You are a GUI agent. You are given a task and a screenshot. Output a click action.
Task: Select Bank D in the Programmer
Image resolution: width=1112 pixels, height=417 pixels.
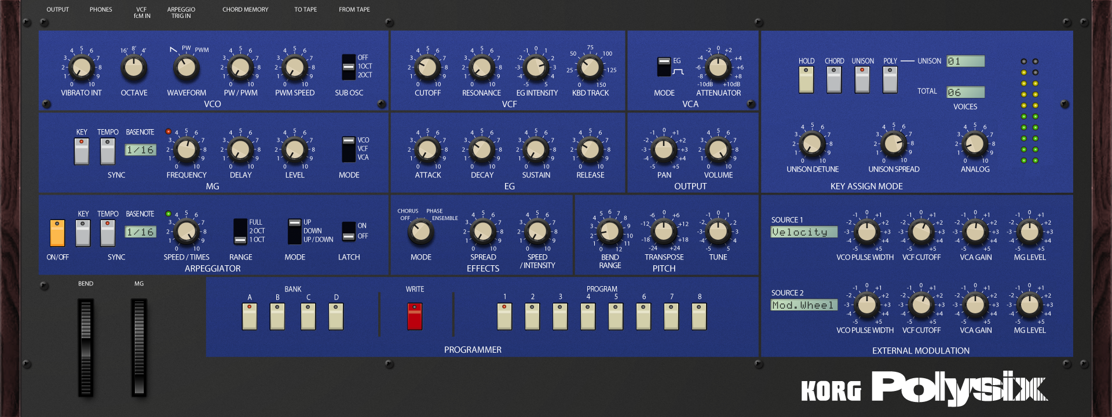pos(336,316)
